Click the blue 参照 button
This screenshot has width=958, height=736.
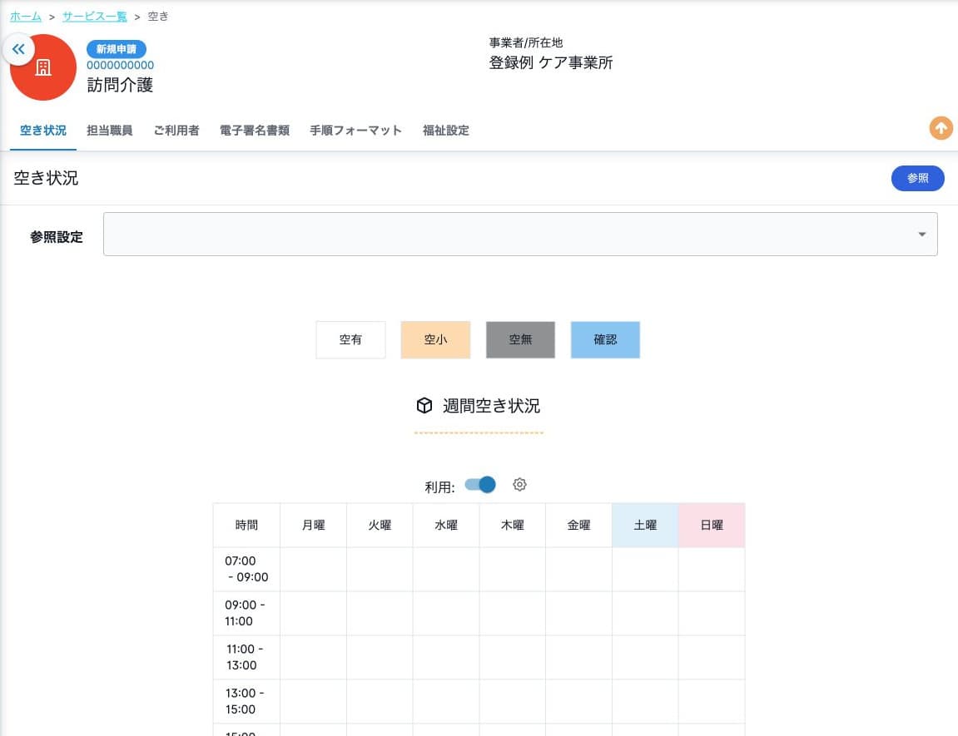[917, 178]
